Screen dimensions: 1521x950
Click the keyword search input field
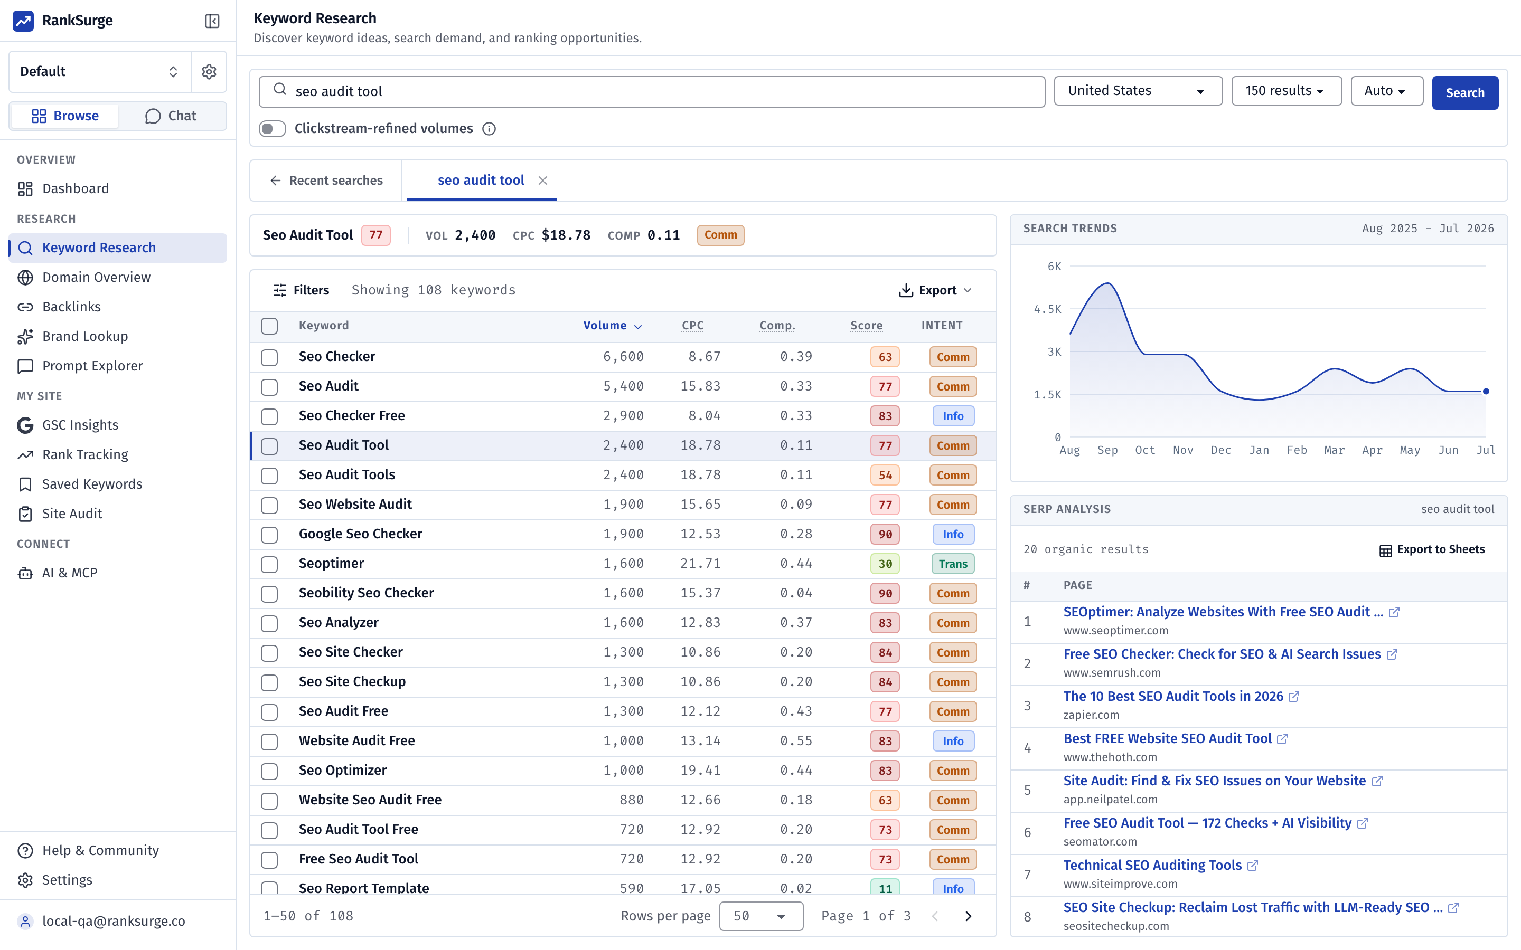(652, 92)
